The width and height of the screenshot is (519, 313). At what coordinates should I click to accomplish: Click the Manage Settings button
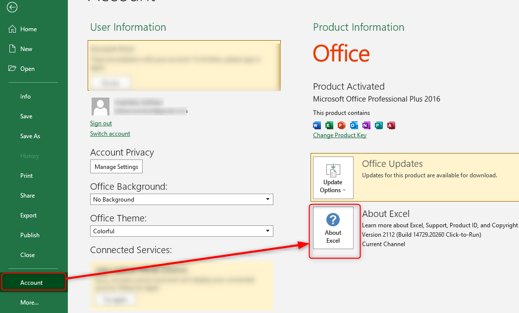[x=116, y=166]
